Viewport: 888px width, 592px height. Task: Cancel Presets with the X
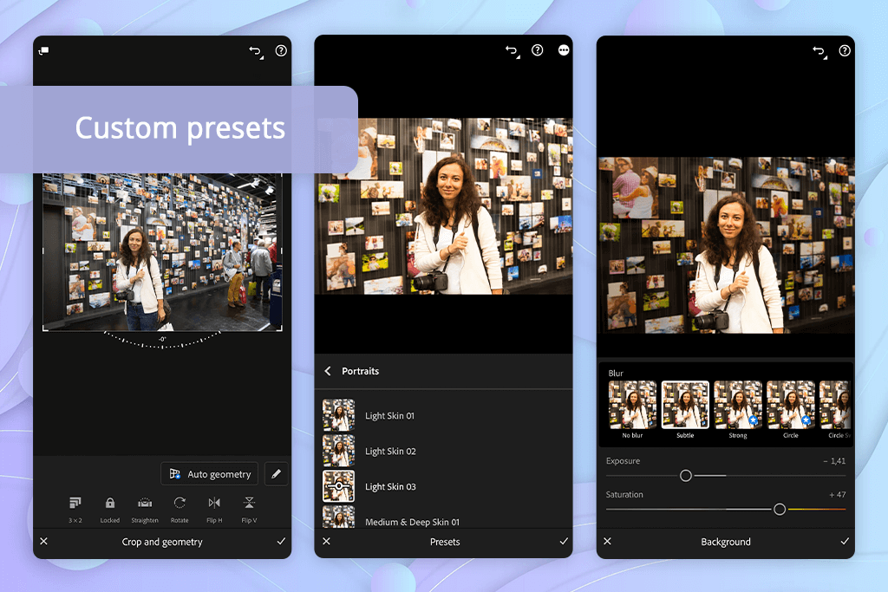[326, 541]
